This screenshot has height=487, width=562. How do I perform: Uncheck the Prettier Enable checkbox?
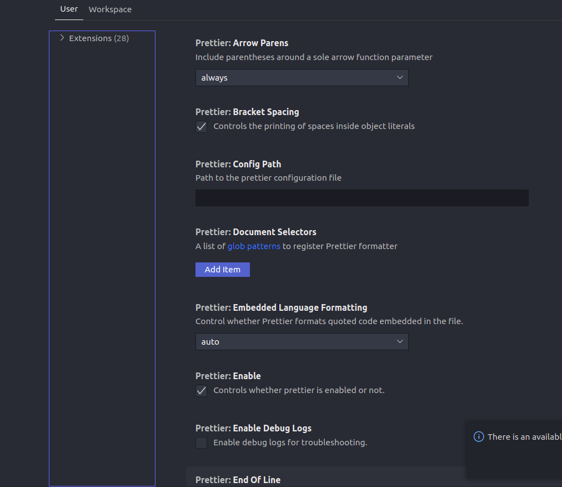(202, 390)
